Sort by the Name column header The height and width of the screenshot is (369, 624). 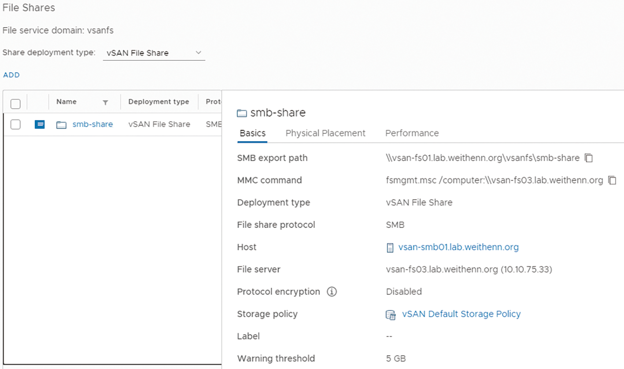pos(66,102)
